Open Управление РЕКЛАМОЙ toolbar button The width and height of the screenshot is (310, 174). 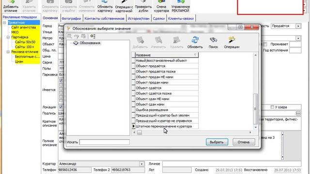180,6
